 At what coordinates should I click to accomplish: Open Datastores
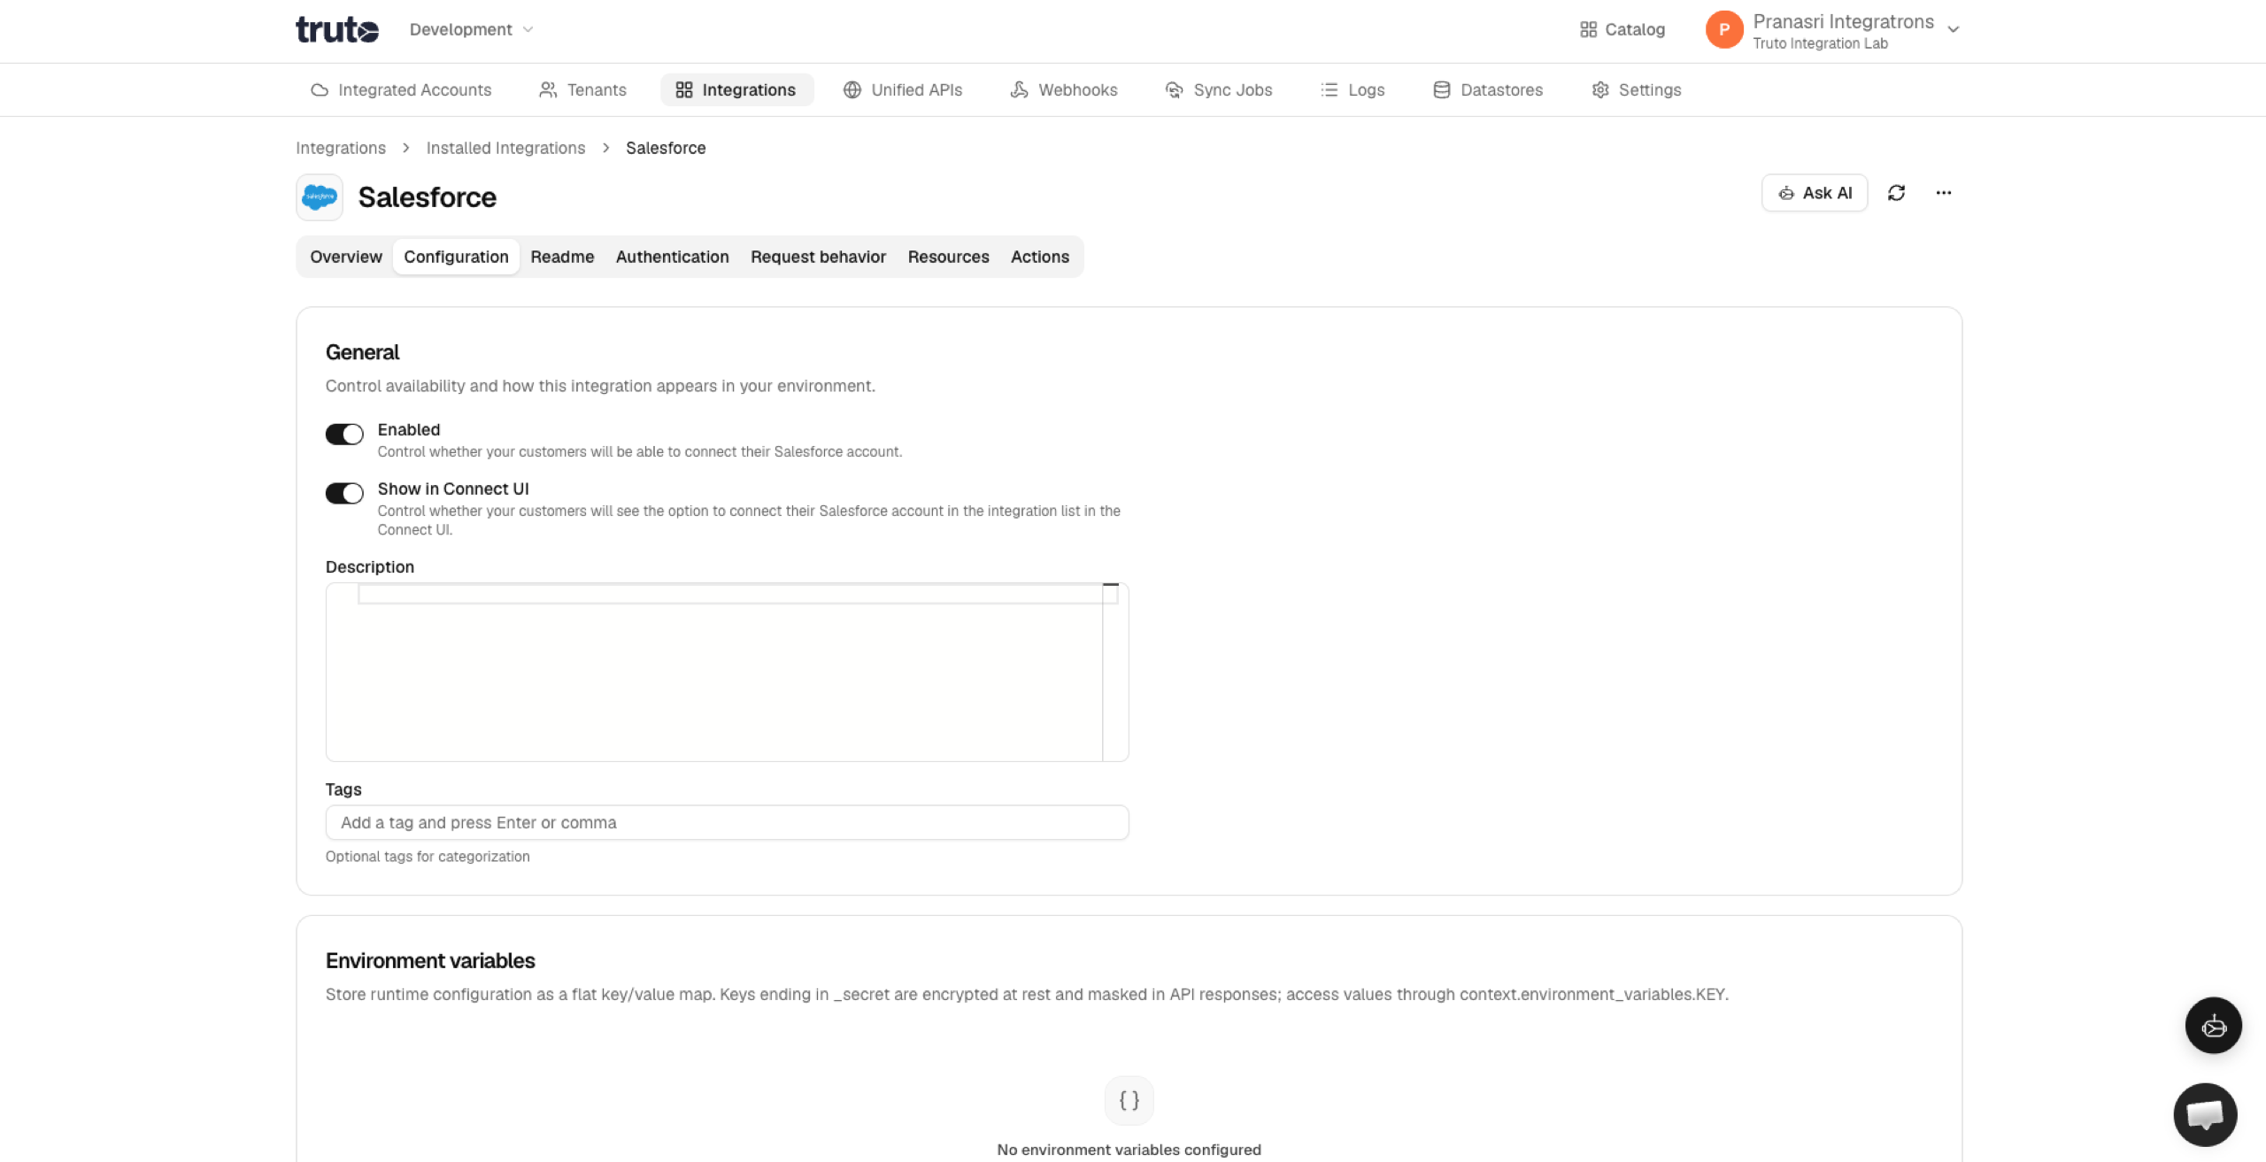click(1488, 89)
